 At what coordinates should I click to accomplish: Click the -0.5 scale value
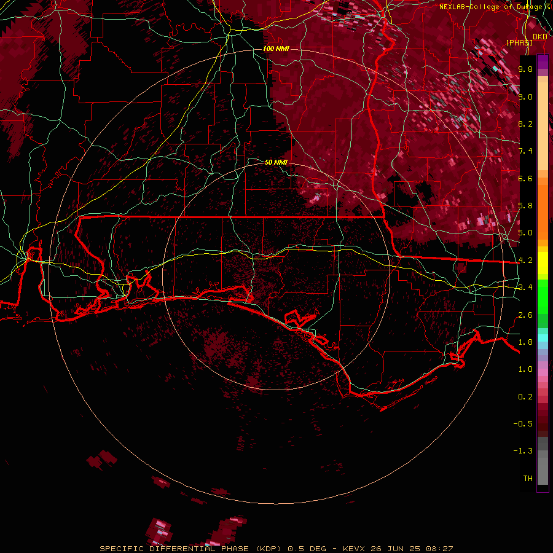(x=523, y=424)
